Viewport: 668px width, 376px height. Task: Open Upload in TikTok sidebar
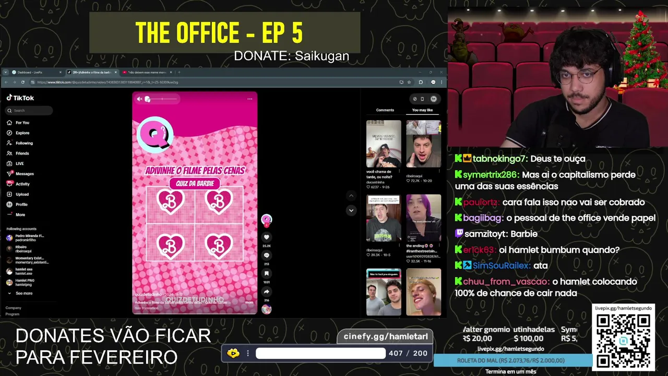point(18,194)
